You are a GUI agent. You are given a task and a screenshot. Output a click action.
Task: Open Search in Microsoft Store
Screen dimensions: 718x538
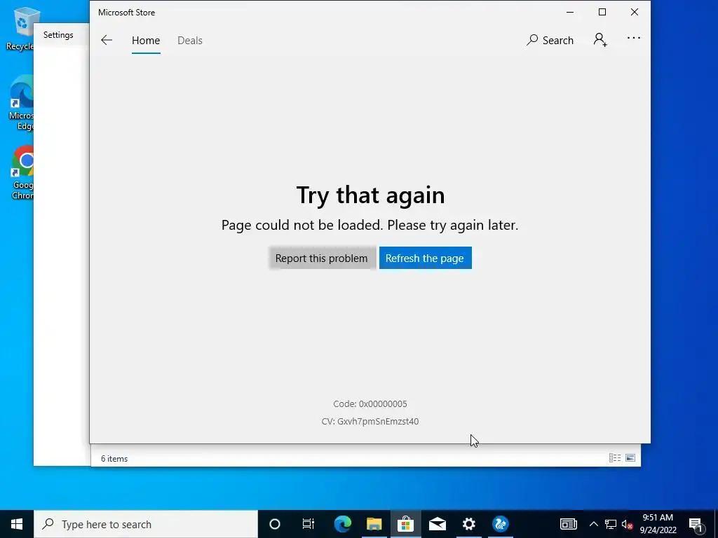pos(550,40)
